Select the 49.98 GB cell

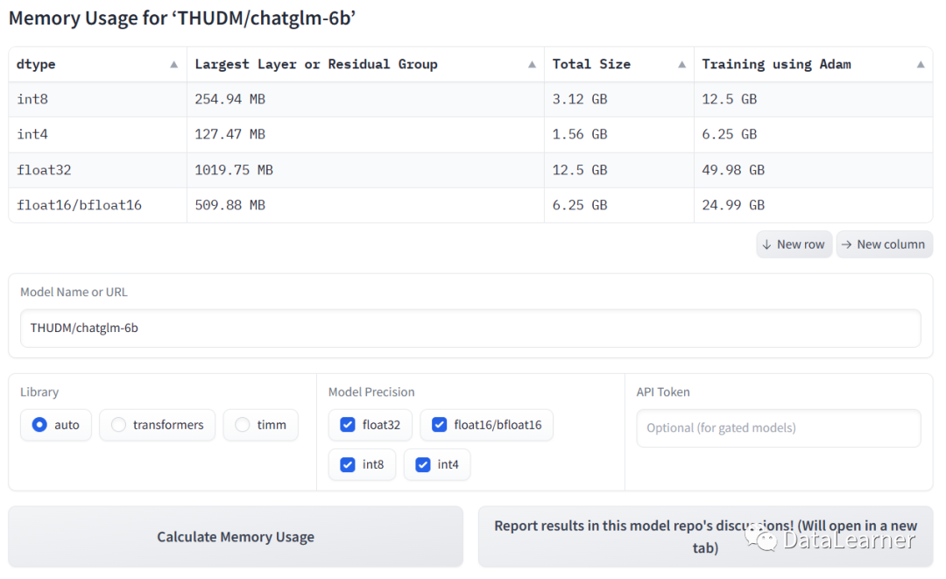point(813,170)
